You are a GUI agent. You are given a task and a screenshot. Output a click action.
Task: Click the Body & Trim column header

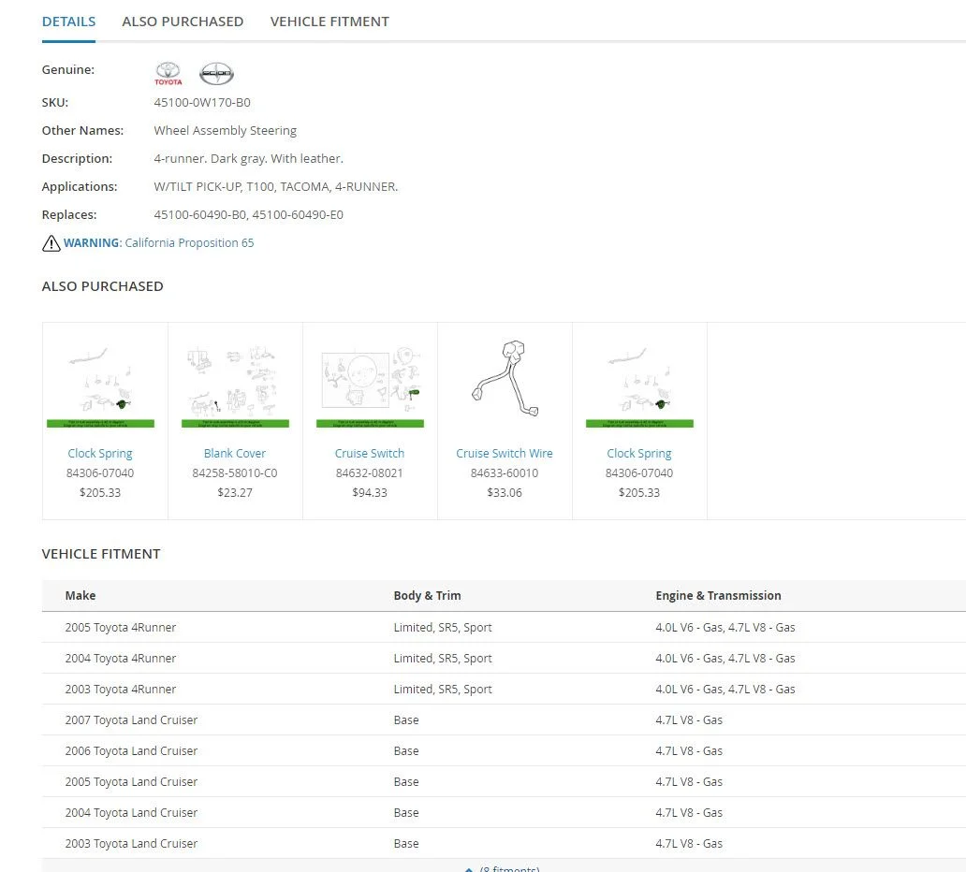(x=427, y=595)
